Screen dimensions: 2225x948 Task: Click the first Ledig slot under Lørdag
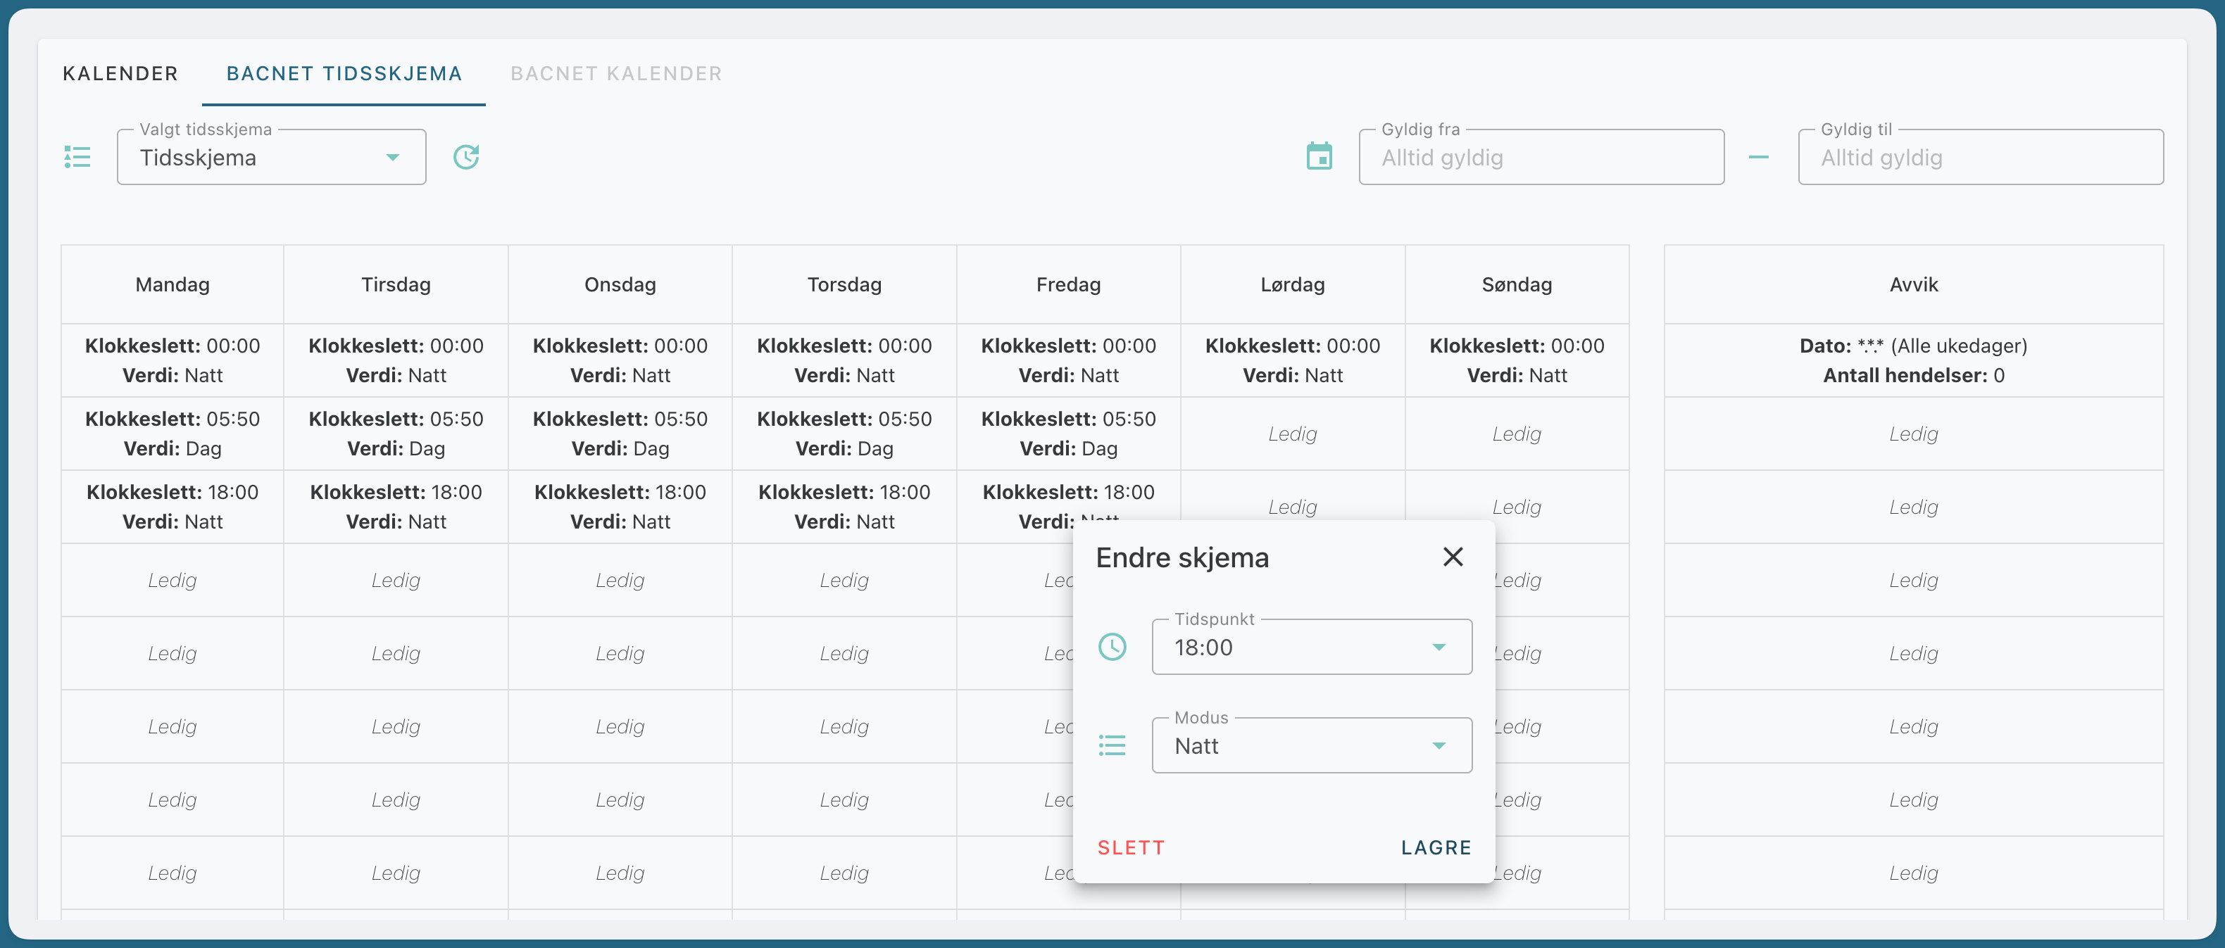coord(1292,434)
